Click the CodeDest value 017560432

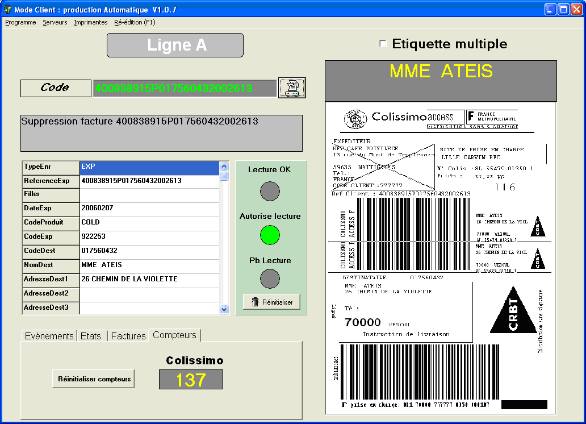click(149, 252)
